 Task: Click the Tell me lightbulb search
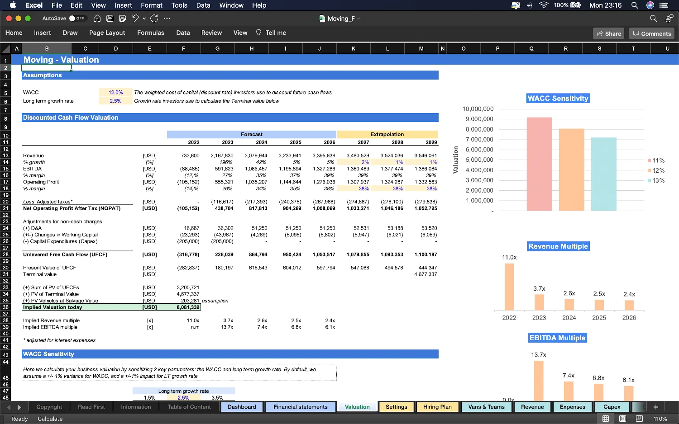click(x=271, y=33)
